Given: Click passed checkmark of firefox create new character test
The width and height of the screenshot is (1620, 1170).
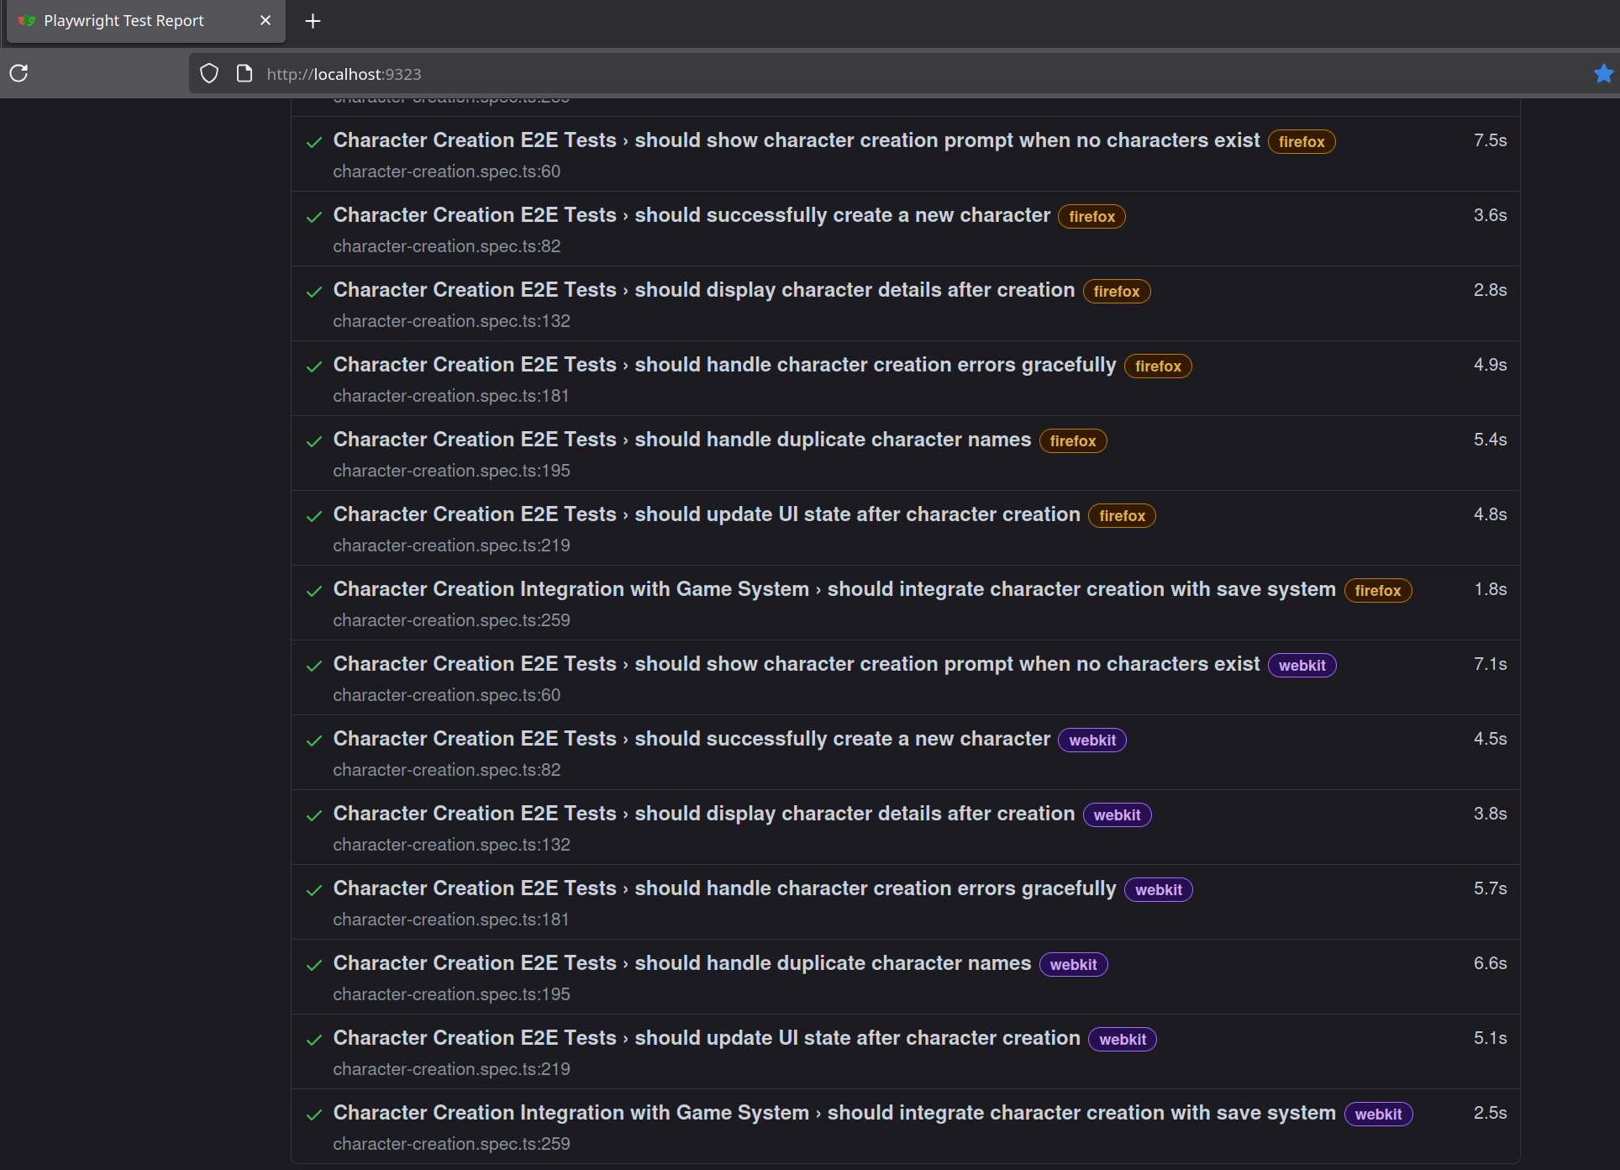Looking at the screenshot, I should (x=314, y=217).
